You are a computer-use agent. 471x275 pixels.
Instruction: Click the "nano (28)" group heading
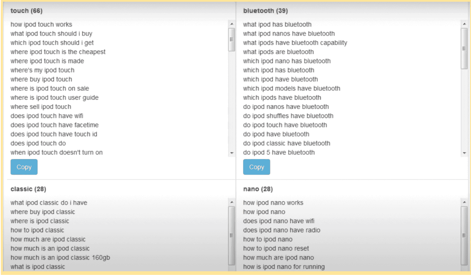tap(258, 189)
